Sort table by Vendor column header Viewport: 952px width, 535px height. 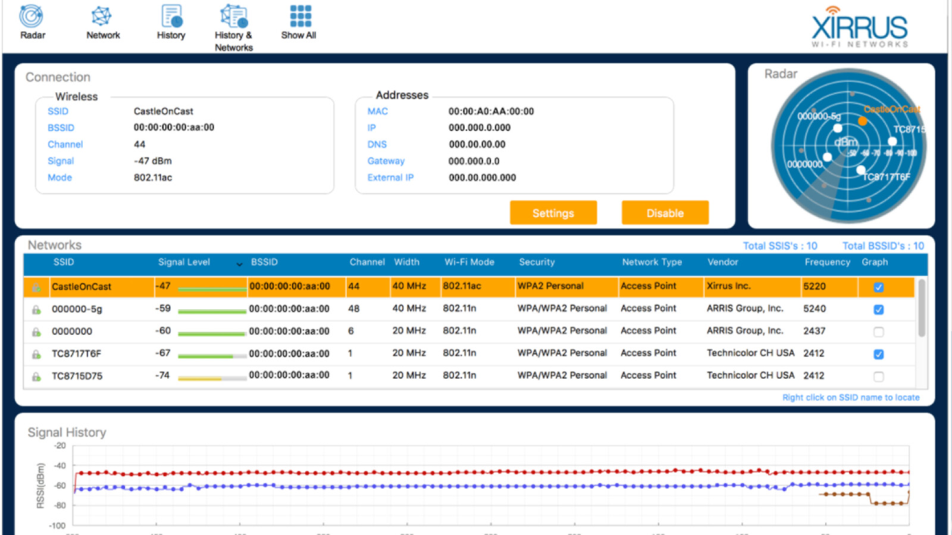[722, 262]
